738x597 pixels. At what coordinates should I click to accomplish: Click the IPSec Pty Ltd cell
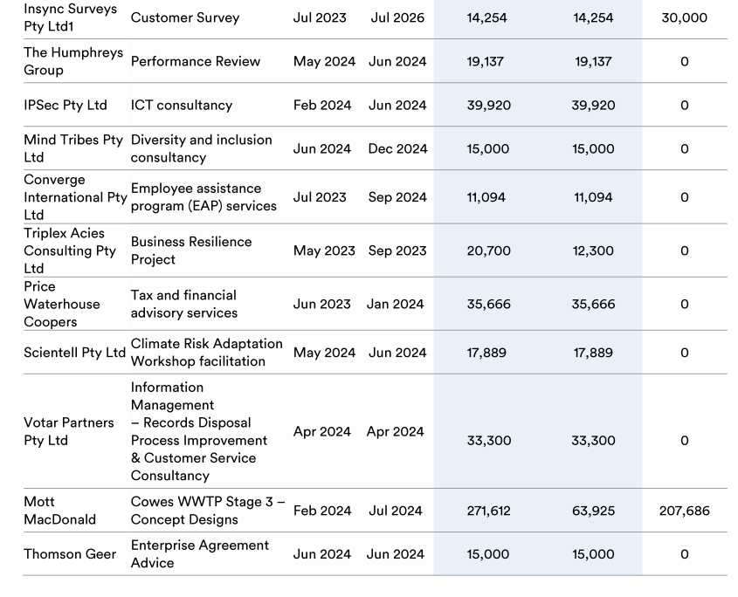[65, 105]
